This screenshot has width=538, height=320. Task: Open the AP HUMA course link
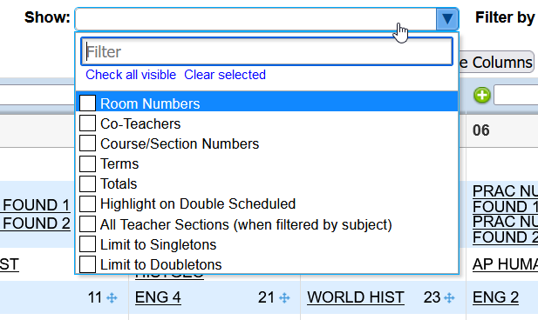click(x=505, y=264)
